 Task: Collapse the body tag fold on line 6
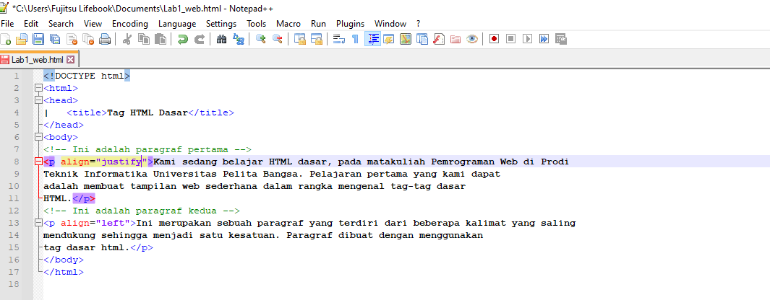(38, 137)
